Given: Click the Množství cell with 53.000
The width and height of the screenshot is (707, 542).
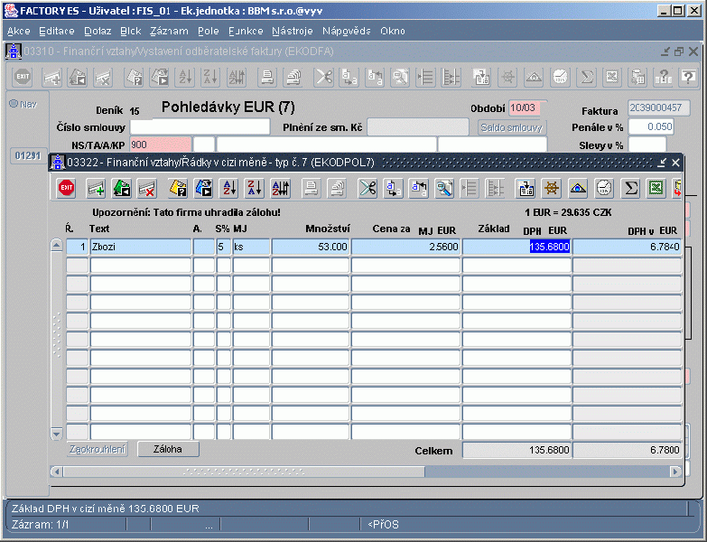Looking at the screenshot, I should tap(311, 248).
